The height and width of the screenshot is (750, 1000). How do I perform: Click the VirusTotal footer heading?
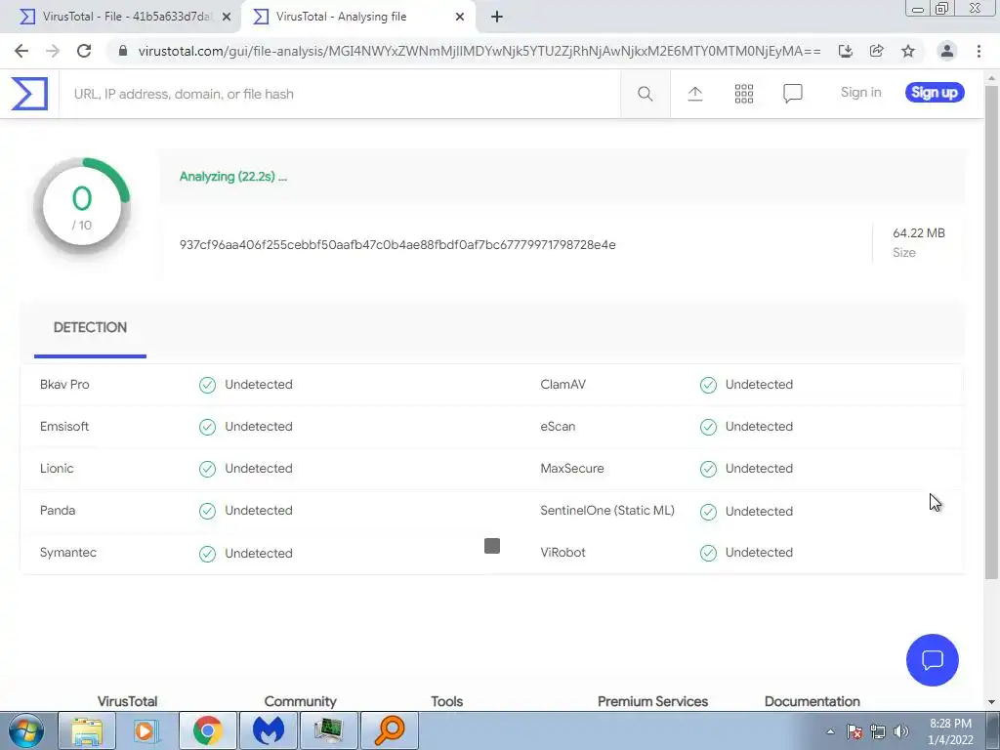tap(128, 701)
